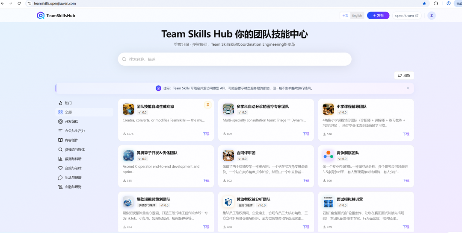This screenshot has height=233, width=462.
Task: Click the flame icon next to 热门
Action: (x=60, y=103)
